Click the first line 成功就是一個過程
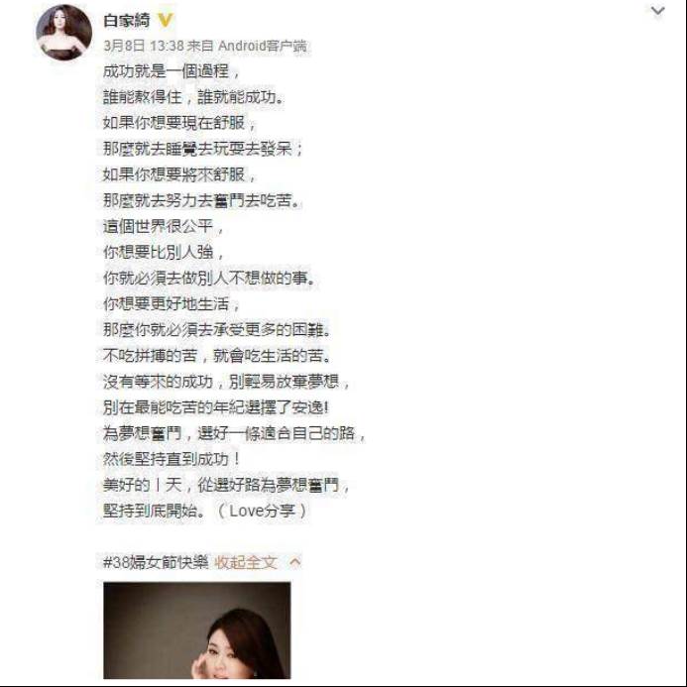687x687 pixels. tap(172, 71)
